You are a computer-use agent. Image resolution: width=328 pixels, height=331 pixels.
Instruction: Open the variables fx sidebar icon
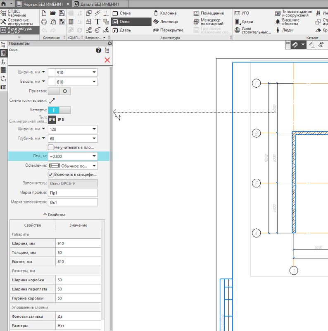(x=3, y=62)
